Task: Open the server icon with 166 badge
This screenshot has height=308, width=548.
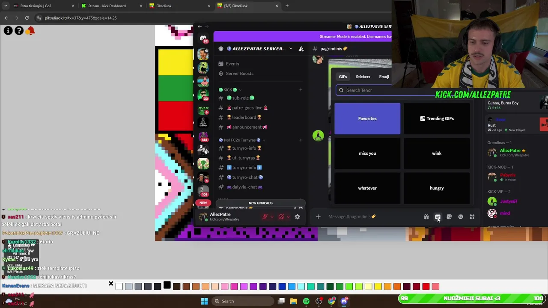Action: point(203,136)
